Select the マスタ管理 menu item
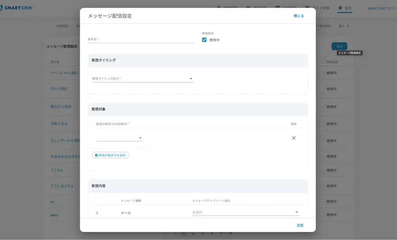This screenshot has height=240, width=397. click(x=317, y=8)
